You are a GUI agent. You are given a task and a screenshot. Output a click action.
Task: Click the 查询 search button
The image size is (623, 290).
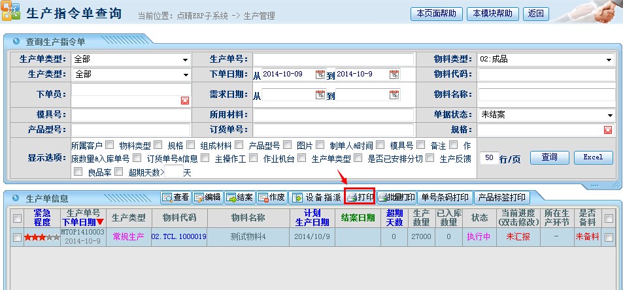(549, 157)
